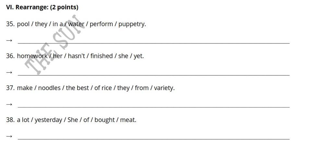Screen dimensions: 332x147
Task: Click the answer line for question 38
Action: tap(154, 139)
